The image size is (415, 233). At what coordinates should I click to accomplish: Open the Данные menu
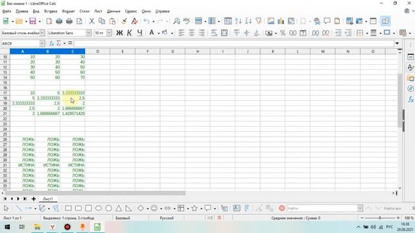[x=113, y=11]
